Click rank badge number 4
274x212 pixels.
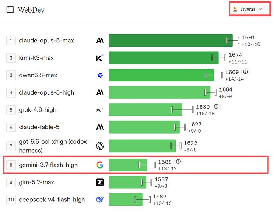point(11,92)
